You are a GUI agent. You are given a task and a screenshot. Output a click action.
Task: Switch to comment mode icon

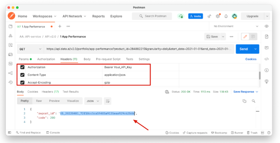pyautogui.click(x=253, y=36)
